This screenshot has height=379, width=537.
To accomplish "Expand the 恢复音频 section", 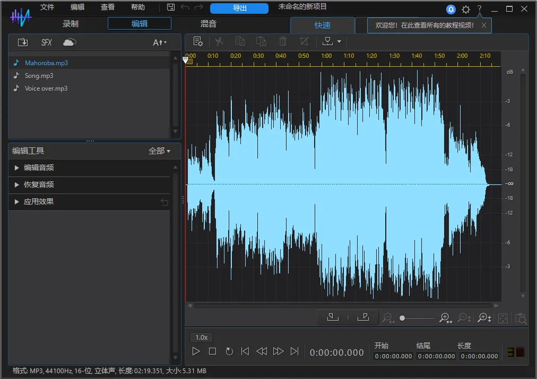I will [39, 184].
